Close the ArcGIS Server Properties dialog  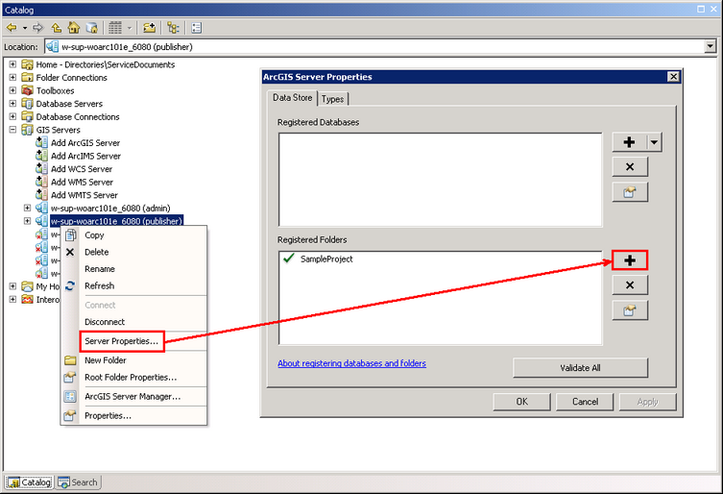[673, 77]
